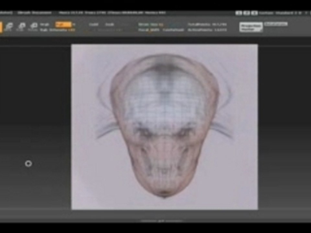This screenshot has height=233, width=311.
Task: Enable Zsub sculpt mode
Action: pos(109,25)
